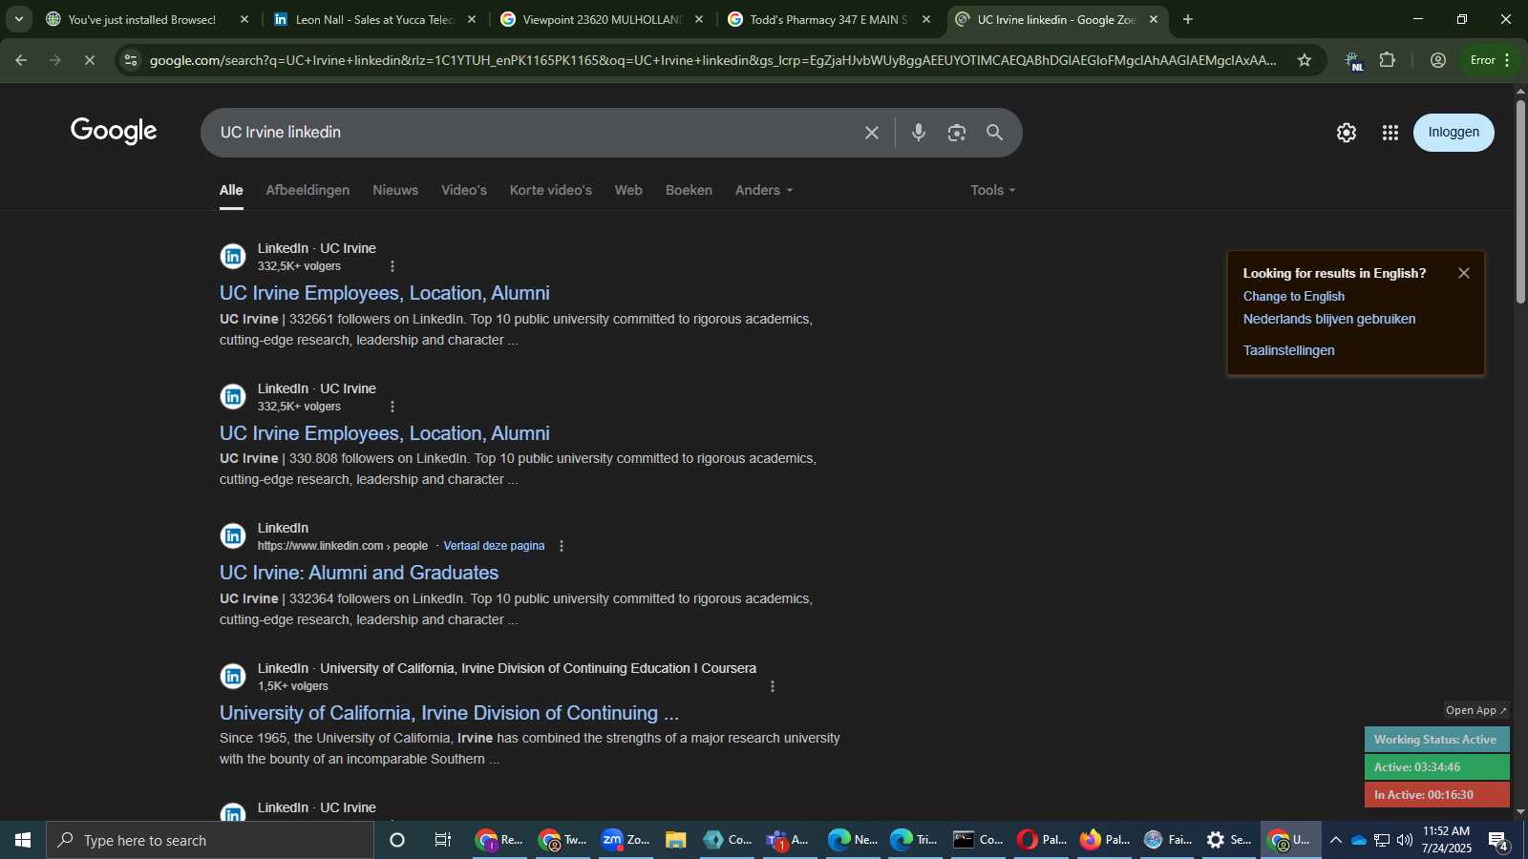
Task: Click Nederlands blijven gebruiken link
Action: pos(1329,320)
